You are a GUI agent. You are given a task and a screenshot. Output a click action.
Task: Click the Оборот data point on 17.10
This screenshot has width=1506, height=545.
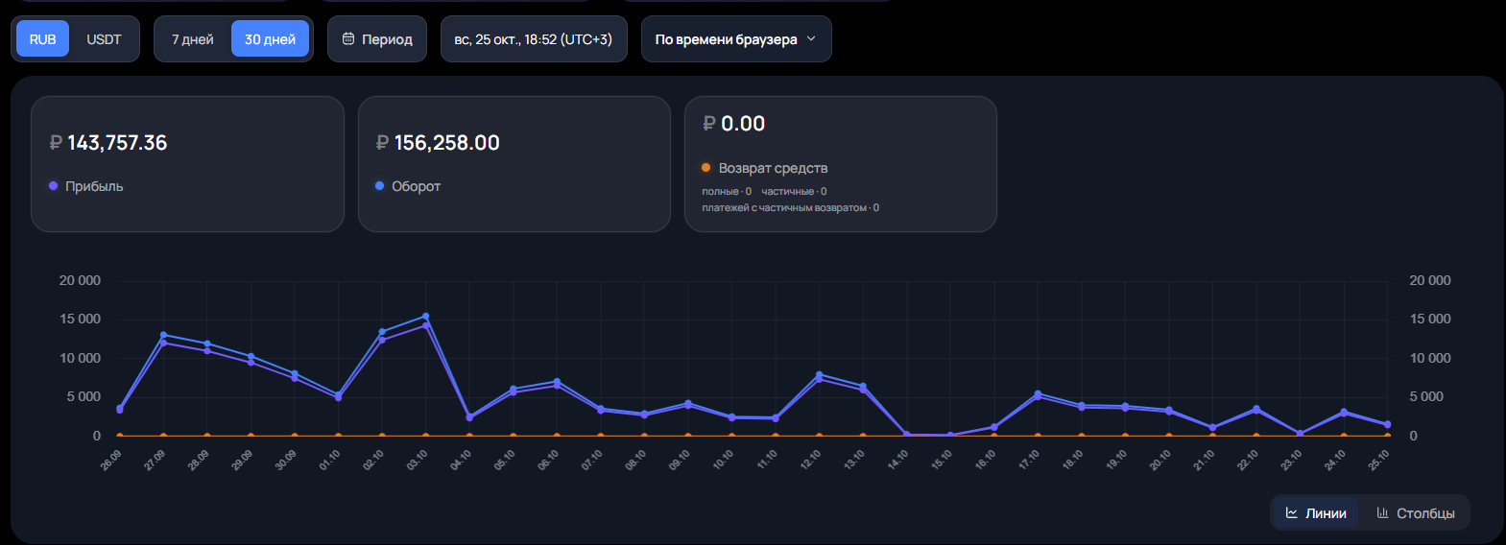click(1038, 393)
